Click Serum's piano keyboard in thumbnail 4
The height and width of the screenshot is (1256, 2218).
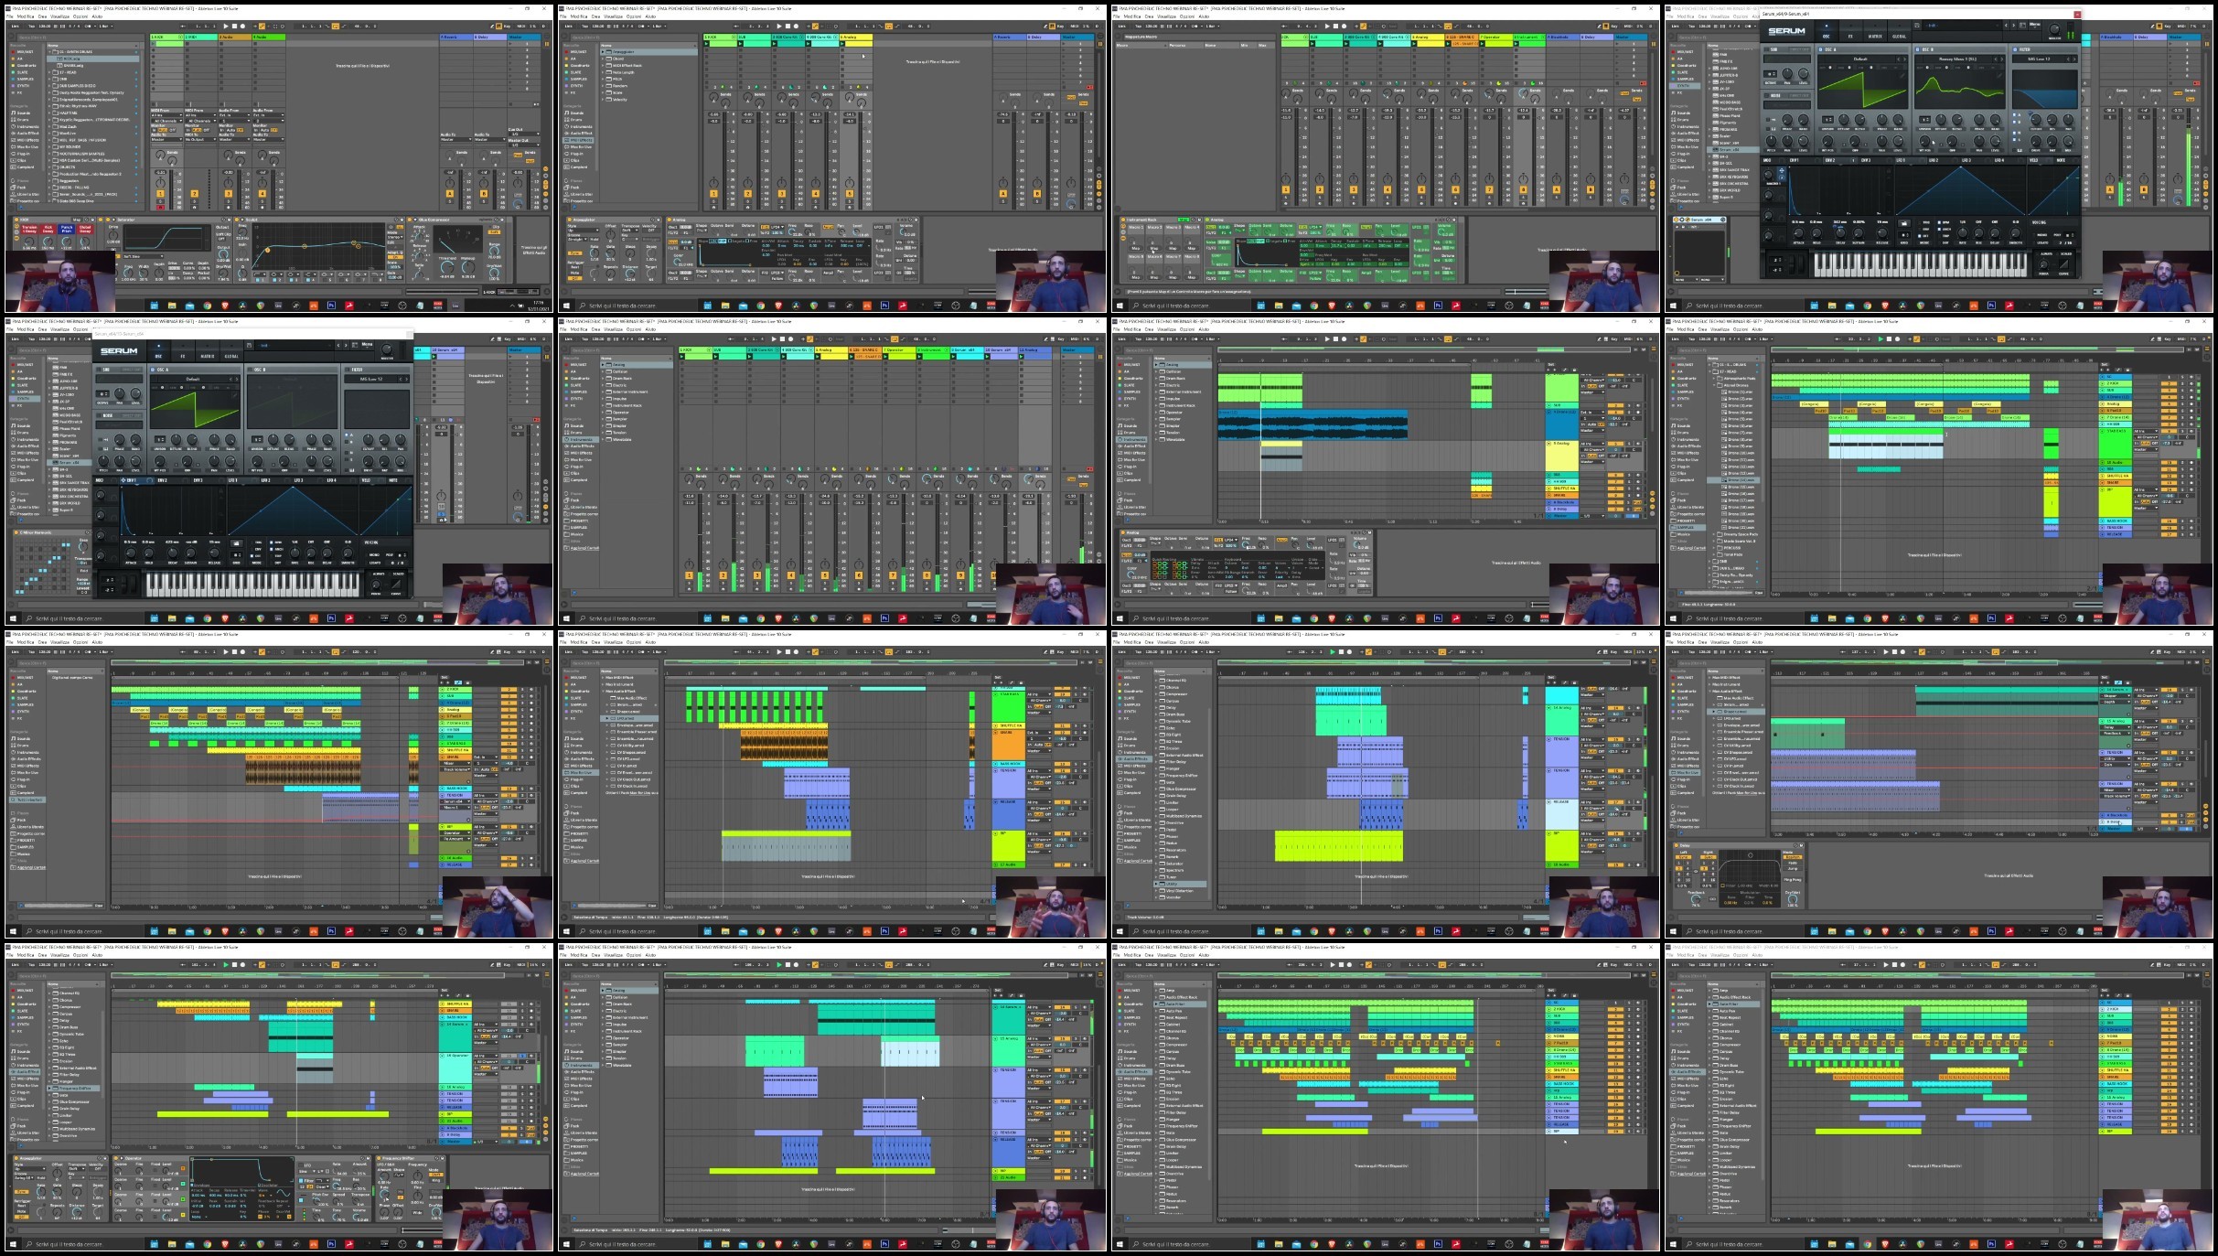(x=1920, y=264)
